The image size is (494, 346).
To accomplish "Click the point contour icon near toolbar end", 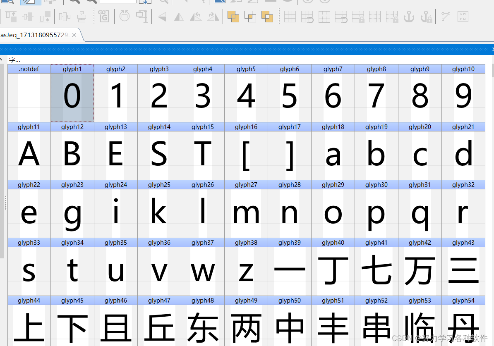I will pyautogui.click(x=445, y=17).
